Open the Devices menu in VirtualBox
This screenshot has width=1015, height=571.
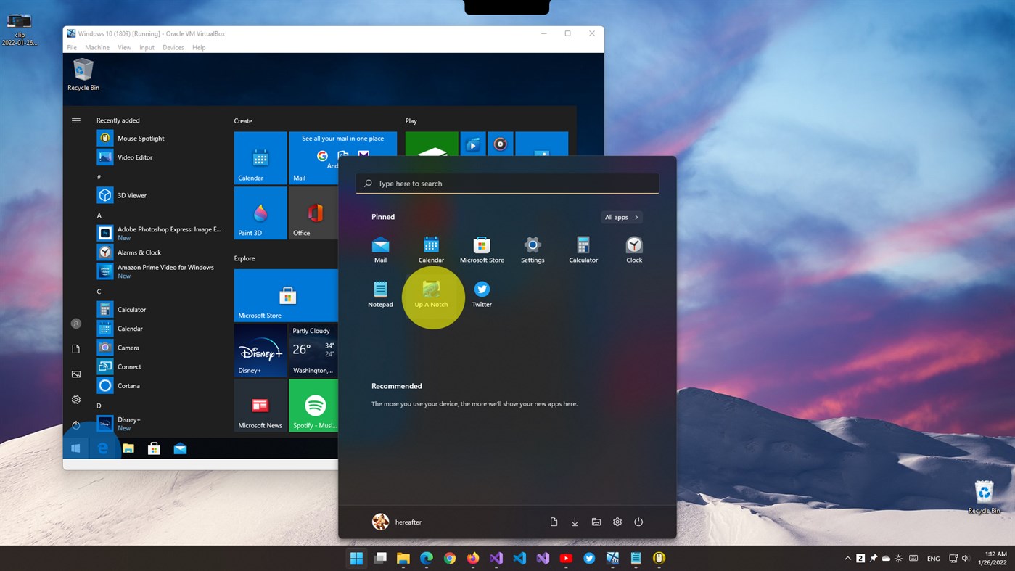click(x=173, y=47)
